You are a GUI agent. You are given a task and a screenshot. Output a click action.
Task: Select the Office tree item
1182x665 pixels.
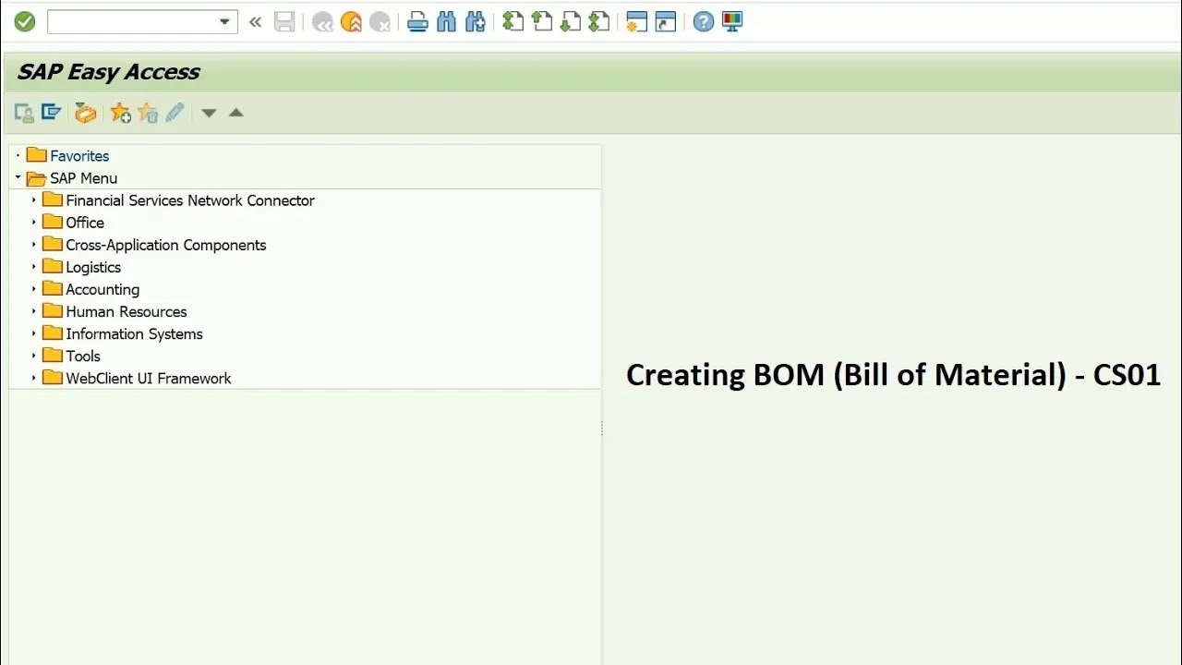[85, 223]
